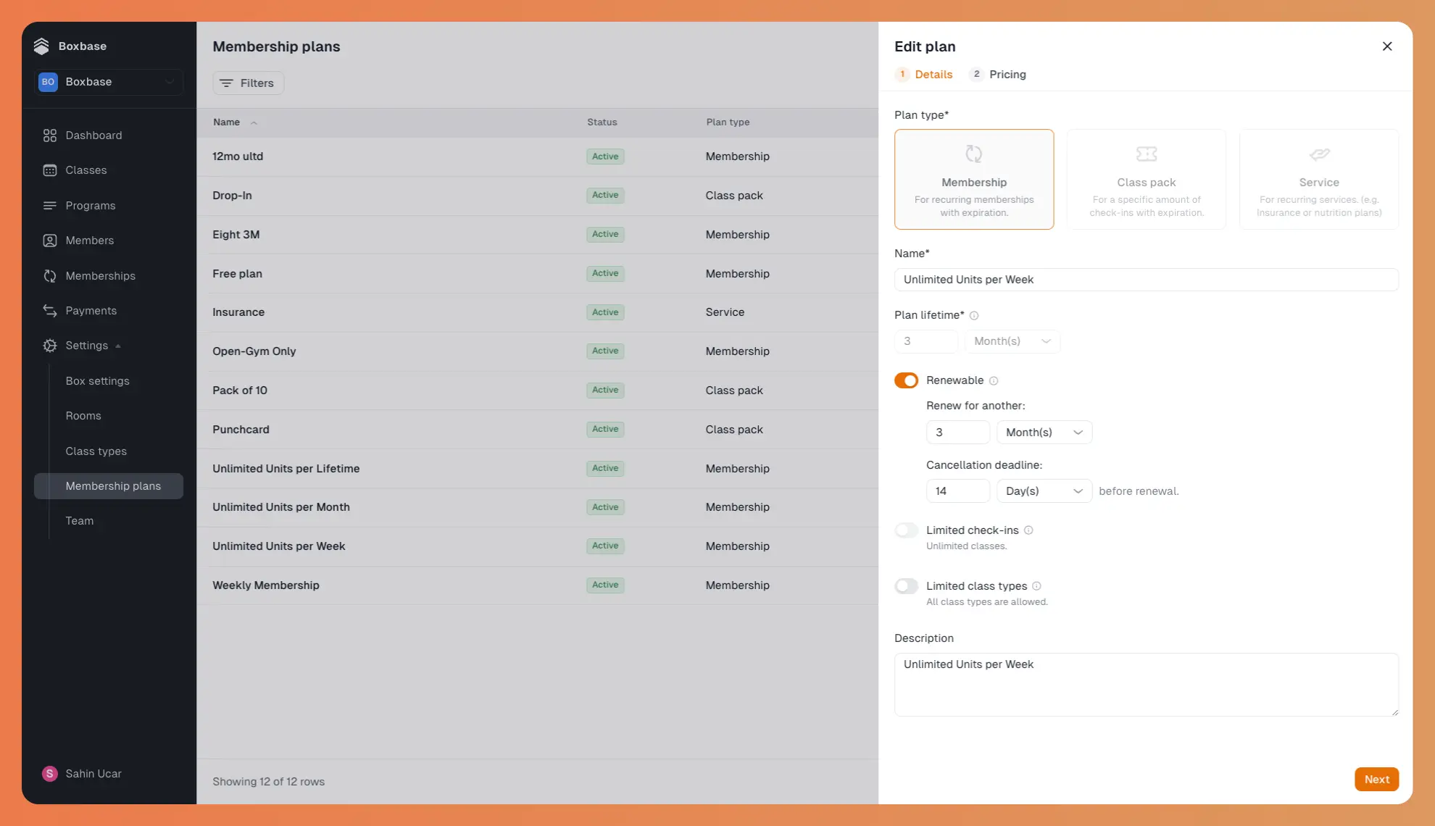Click the Plan lifetime info tooltip icon

pyautogui.click(x=974, y=315)
